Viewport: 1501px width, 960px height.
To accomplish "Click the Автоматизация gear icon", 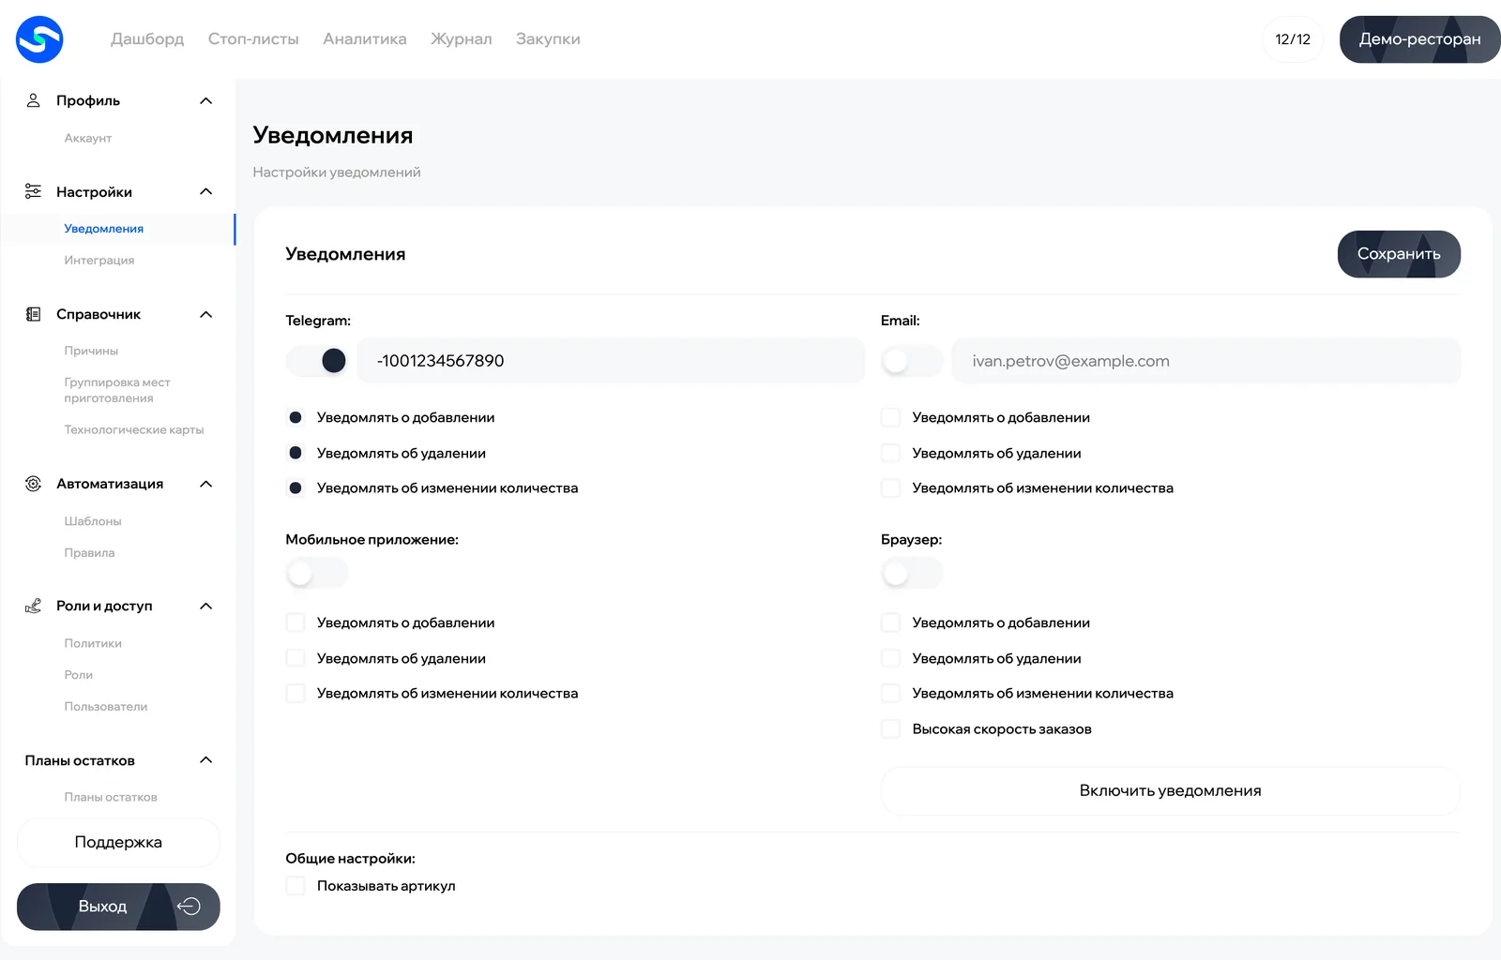I will pyautogui.click(x=33, y=484).
